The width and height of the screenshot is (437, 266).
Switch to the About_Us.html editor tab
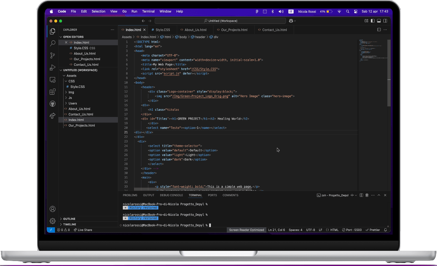(195, 30)
